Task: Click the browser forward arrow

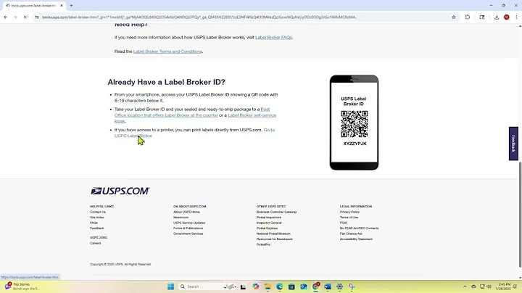Action: point(15,17)
